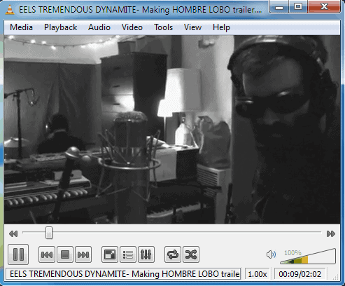The height and width of the screenshot is (286, 345).
Task: Click the video display area
Action: pos(172,130)
